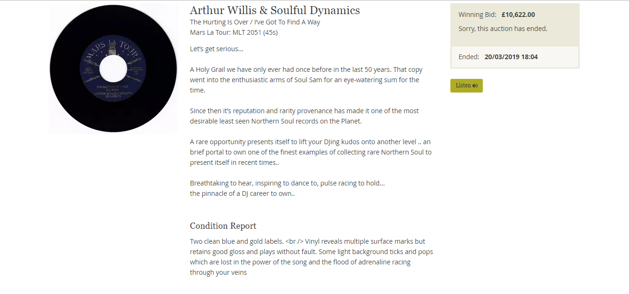Click the Mars La Tour: MLT 2051 text
This screenshot has height=294, width=629.
(x=234, y=32)
